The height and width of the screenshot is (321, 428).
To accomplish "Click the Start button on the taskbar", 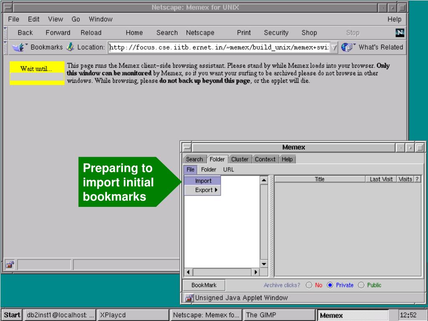I will [x=12, y=315].
